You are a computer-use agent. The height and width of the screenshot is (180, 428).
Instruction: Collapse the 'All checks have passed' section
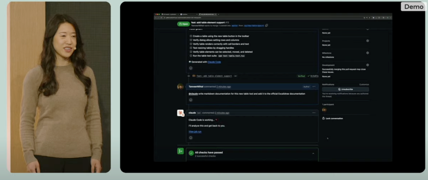tap(313, 153)
